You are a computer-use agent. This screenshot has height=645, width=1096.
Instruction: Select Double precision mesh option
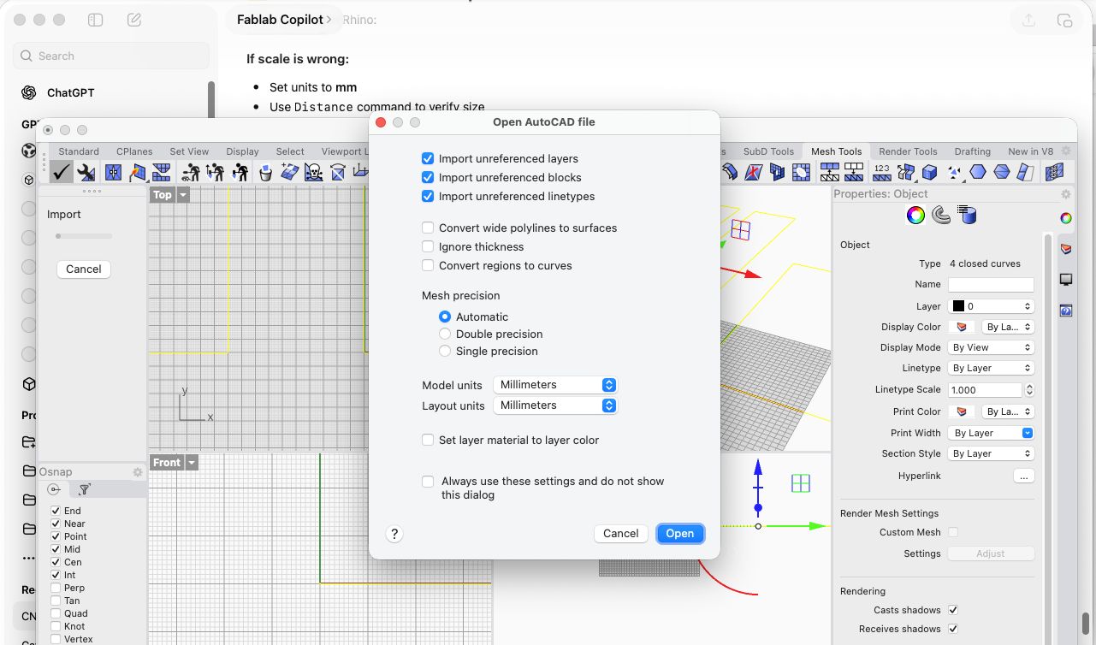click(x=445, y=334)
